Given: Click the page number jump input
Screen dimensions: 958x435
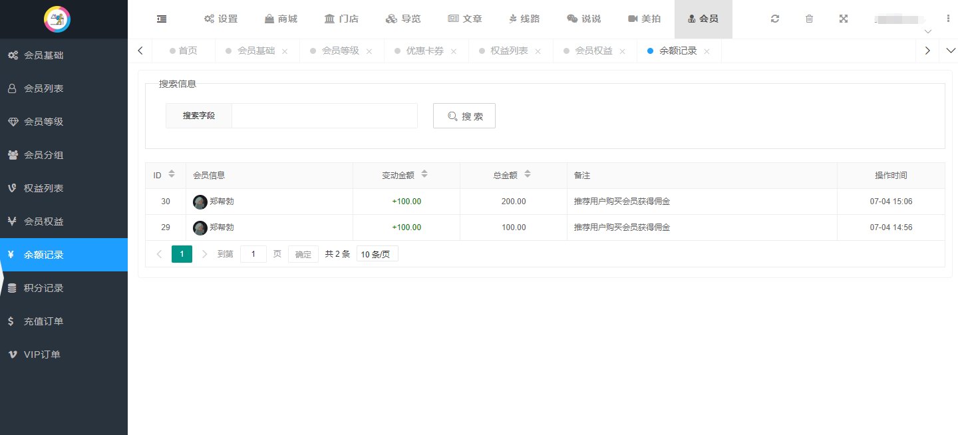Looking at the screenshot, I should pos(253,254).
